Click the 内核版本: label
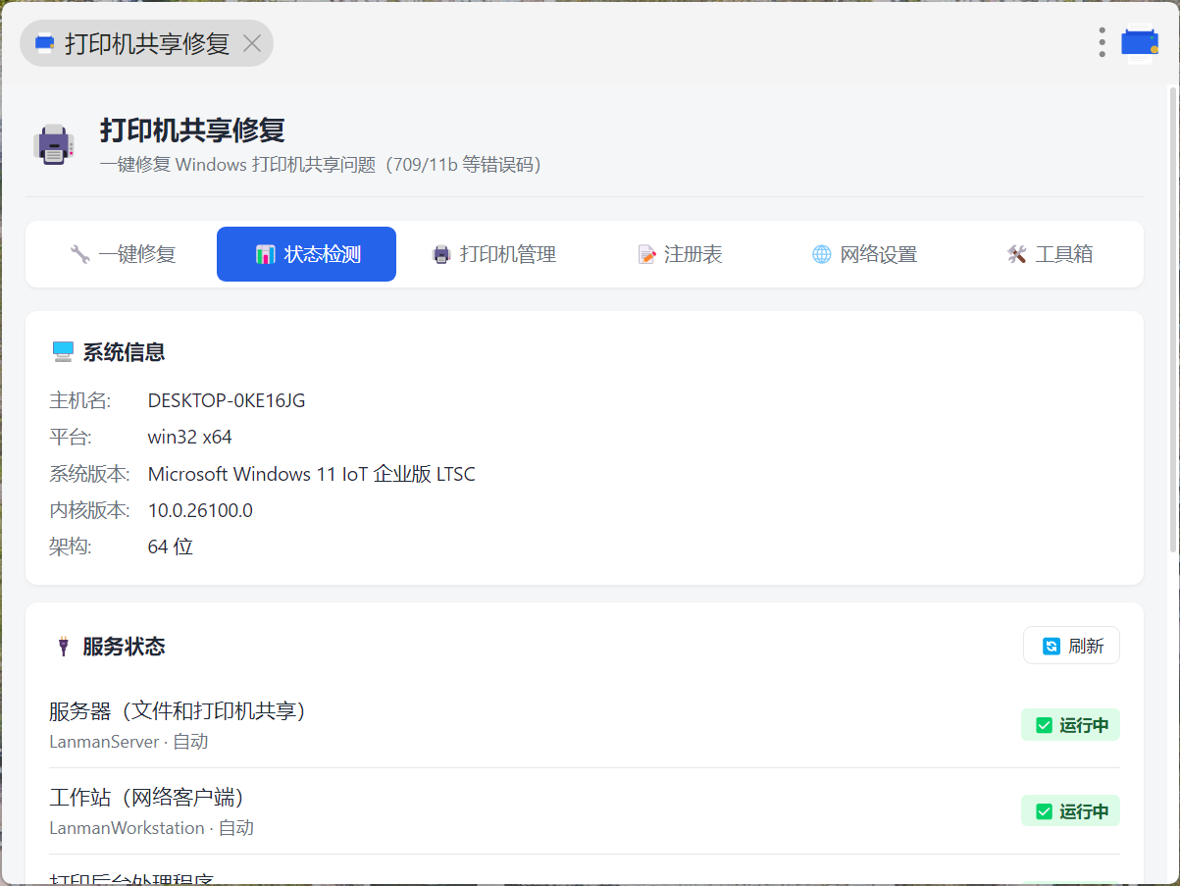The image size is (1180, 886). tap(89, 510)
